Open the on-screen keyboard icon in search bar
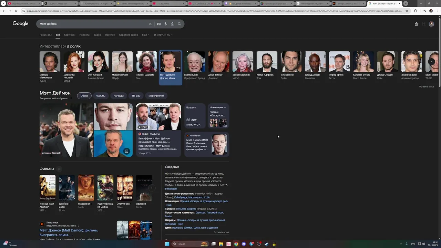 point(158,24)
